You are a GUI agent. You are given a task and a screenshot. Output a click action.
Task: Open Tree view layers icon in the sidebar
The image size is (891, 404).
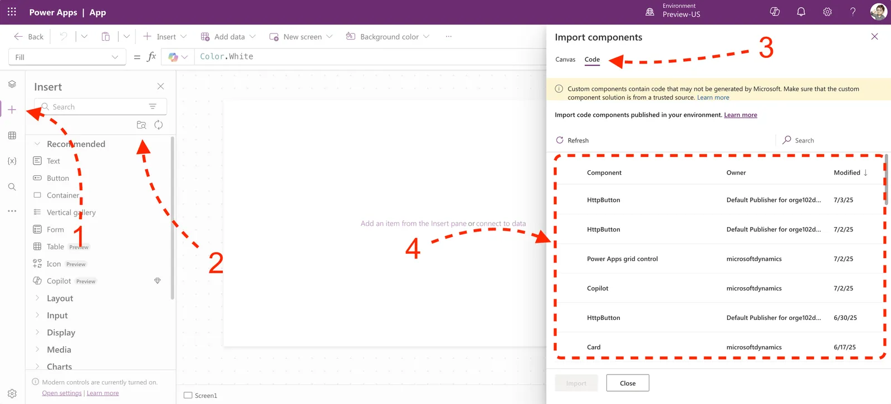pyautogui.click(x=12, y=84)
